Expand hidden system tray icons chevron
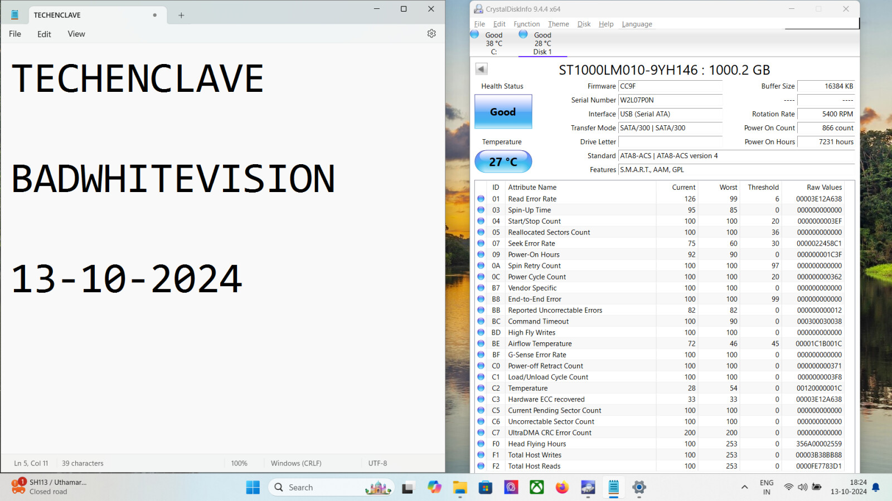The width and height of the screenshot is (892, 501). point(744,488)
